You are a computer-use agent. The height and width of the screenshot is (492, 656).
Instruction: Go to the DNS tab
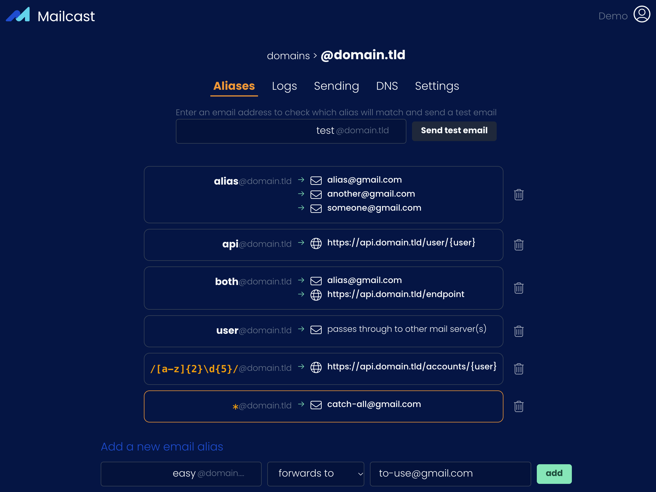387,86
